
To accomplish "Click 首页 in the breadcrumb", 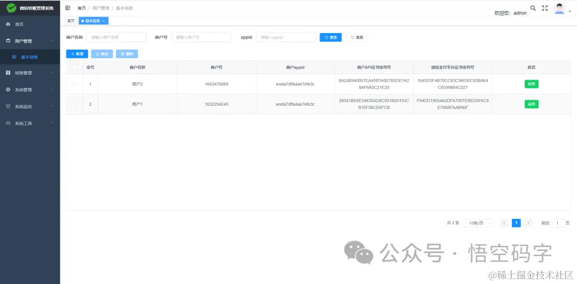I will click(x=82, y=8).
